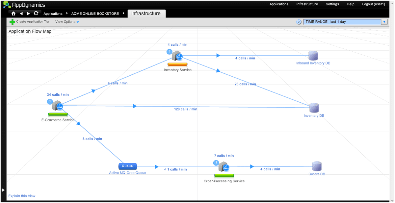Expand the View Options dropdown
The image size is (395, 203).
tap(67, 22)
